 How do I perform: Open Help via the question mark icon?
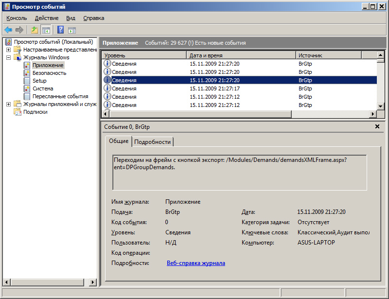(x=61, y=30)
